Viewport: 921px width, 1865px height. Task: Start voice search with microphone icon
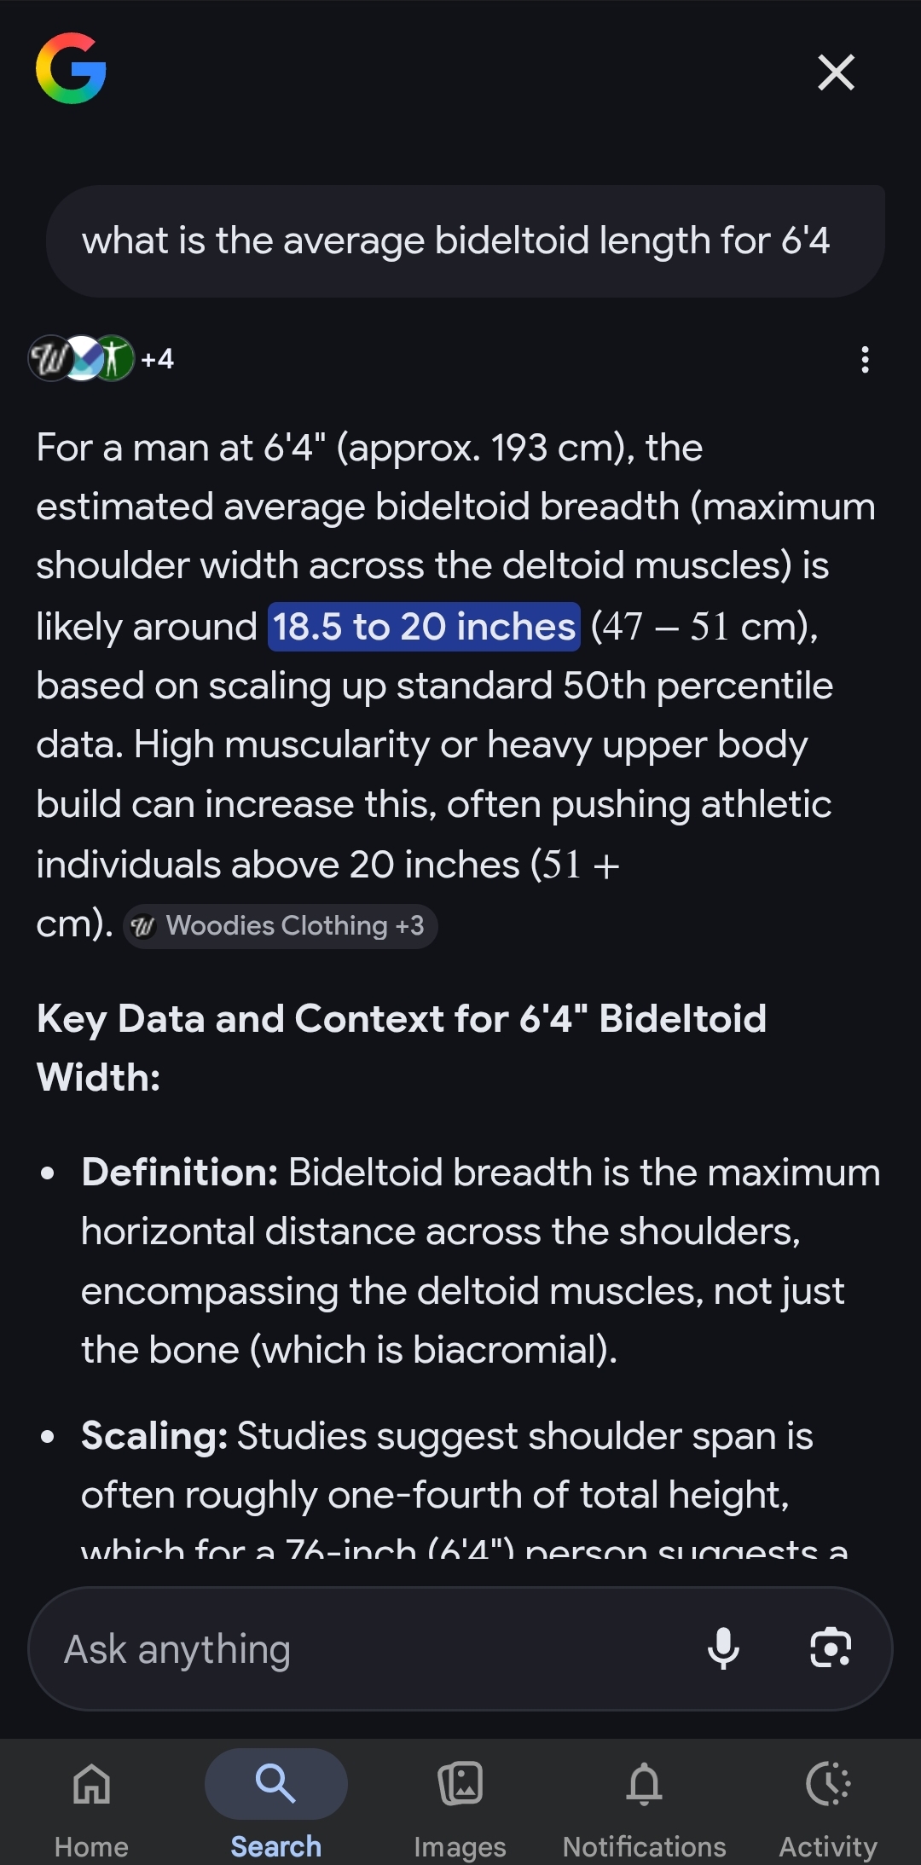[723, 1648]
